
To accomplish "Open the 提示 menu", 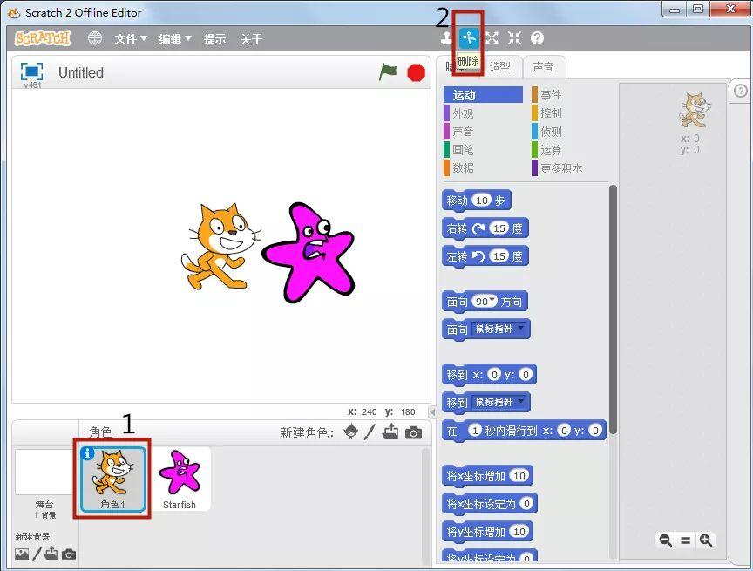I will pyautogui.click(x=214, y=38).
